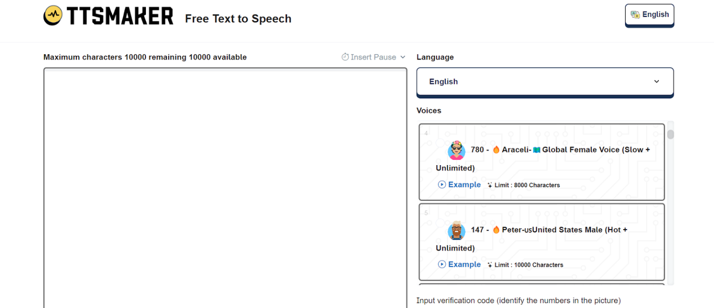The image size is (714, 308).
Task: Click the TTSMaker logo icon
Action: click(x=53, y=15)
